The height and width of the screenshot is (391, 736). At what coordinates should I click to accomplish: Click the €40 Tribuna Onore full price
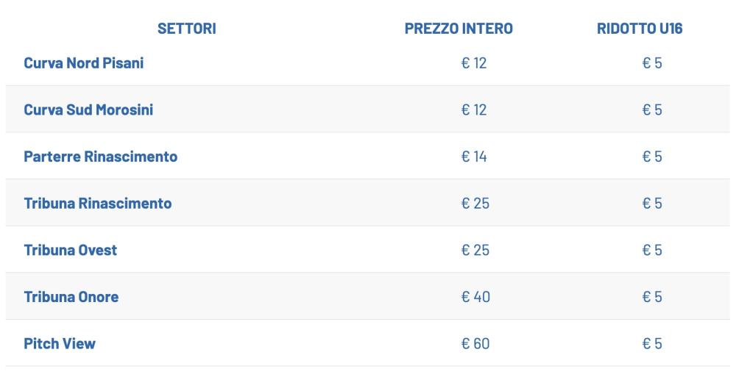pyautogui.click(x=476, y=297)
